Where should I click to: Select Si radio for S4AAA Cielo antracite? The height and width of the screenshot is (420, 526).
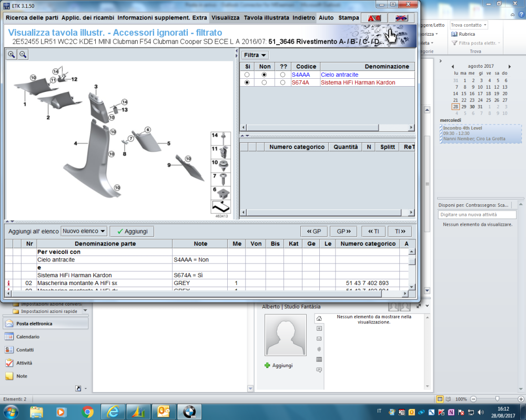(247, 75)
